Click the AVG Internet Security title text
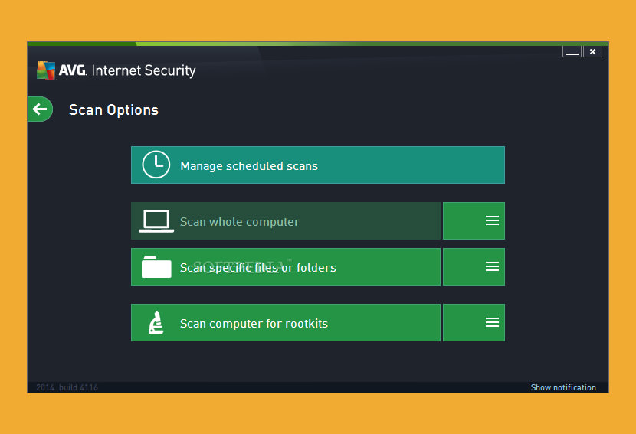The height and width of the screenshot is (434, 636). [x=143, y=70]
